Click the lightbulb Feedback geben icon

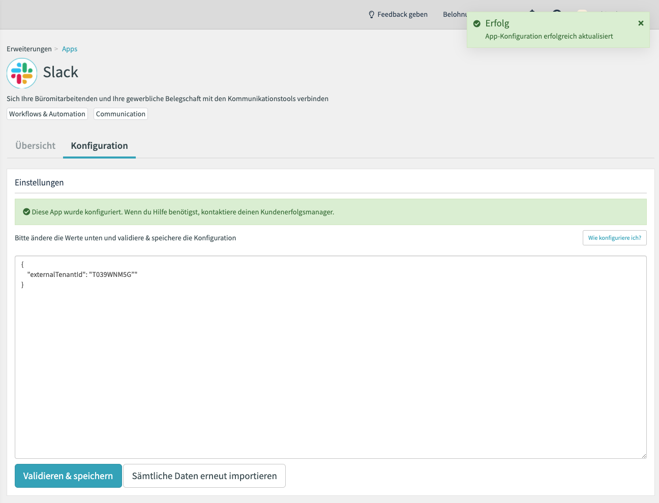[x=371, y=15]
